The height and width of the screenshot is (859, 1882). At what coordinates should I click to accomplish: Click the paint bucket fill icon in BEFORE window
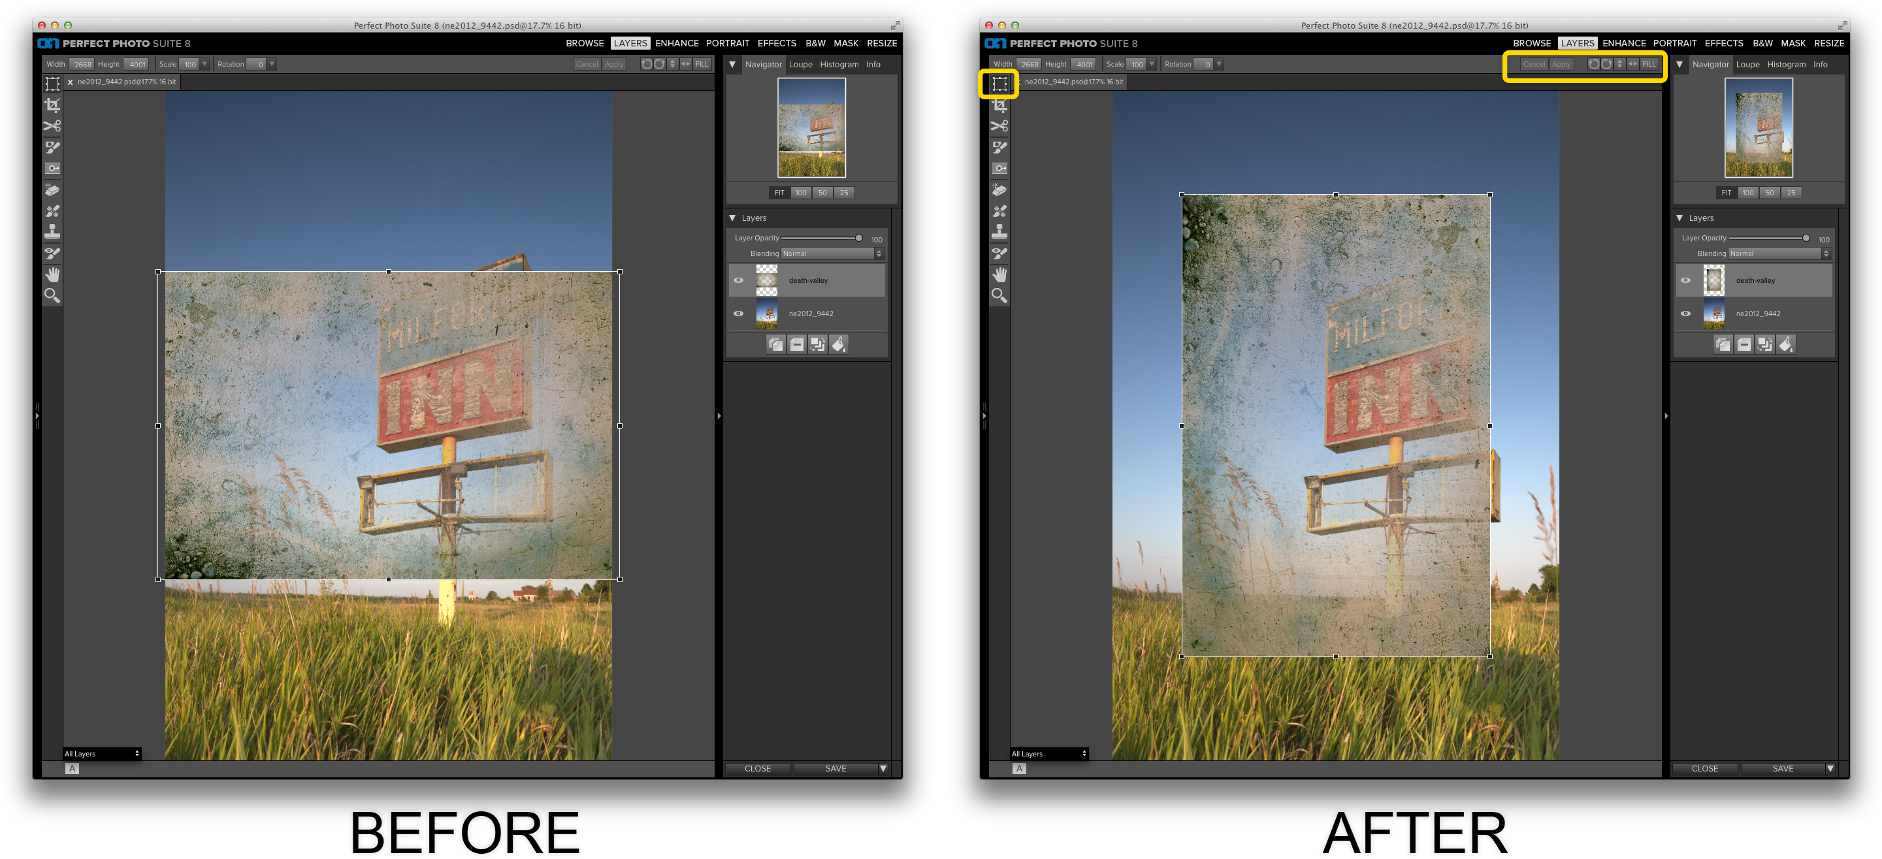point(839,345)
